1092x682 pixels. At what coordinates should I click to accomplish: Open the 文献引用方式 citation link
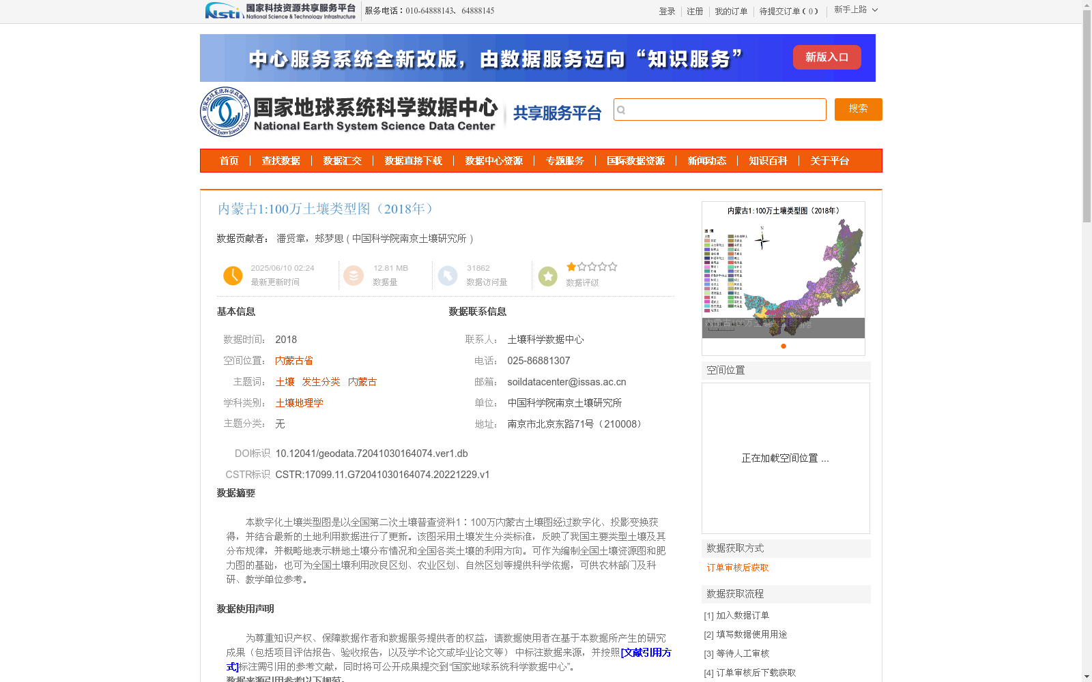(x=646, y=653)
